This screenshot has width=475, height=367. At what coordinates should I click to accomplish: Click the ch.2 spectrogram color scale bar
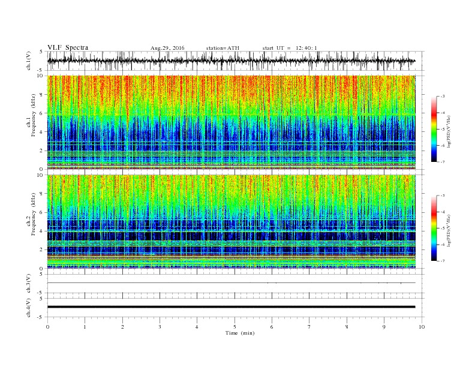[x=434, y=228]
